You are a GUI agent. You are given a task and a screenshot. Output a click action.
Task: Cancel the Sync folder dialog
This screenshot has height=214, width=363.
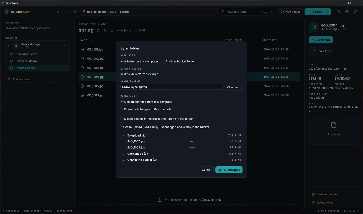pyautogui.click(x=206, y=170)
